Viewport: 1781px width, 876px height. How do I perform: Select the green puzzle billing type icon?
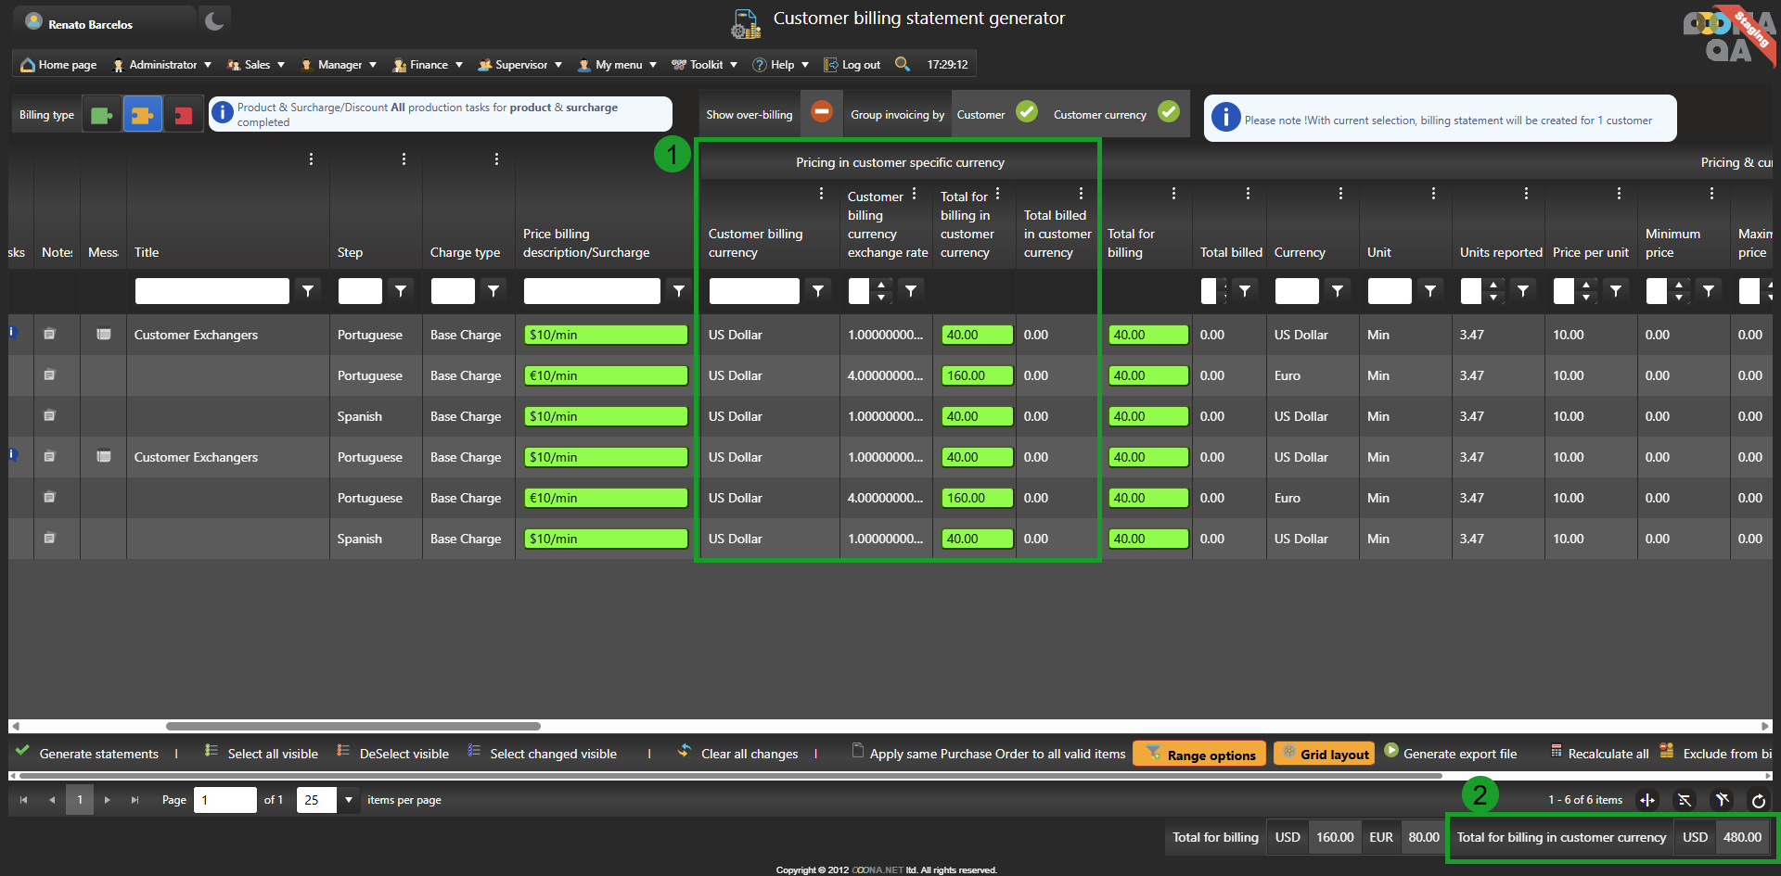tap(102, 115)
